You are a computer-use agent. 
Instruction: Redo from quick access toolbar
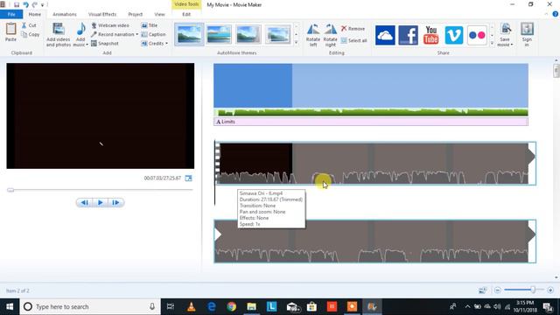tap(34, 4)
